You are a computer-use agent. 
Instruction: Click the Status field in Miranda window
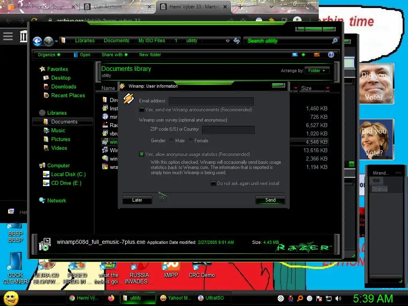379,189
